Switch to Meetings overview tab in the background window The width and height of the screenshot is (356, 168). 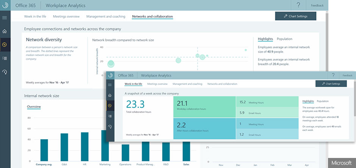pyautogui.click(x=66, y=17)
